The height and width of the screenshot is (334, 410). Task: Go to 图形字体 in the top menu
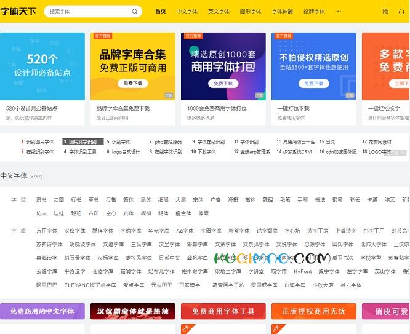251,11
